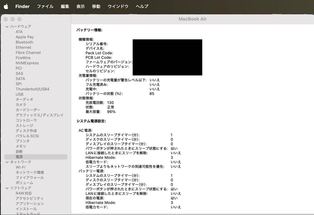This screenshot has height=215, width=314.
Task: Open the ファイル menu
Action: coord(45,6)
